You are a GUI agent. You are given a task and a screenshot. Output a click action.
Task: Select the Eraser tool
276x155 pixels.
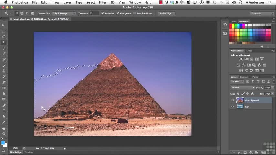coord(4,82)
